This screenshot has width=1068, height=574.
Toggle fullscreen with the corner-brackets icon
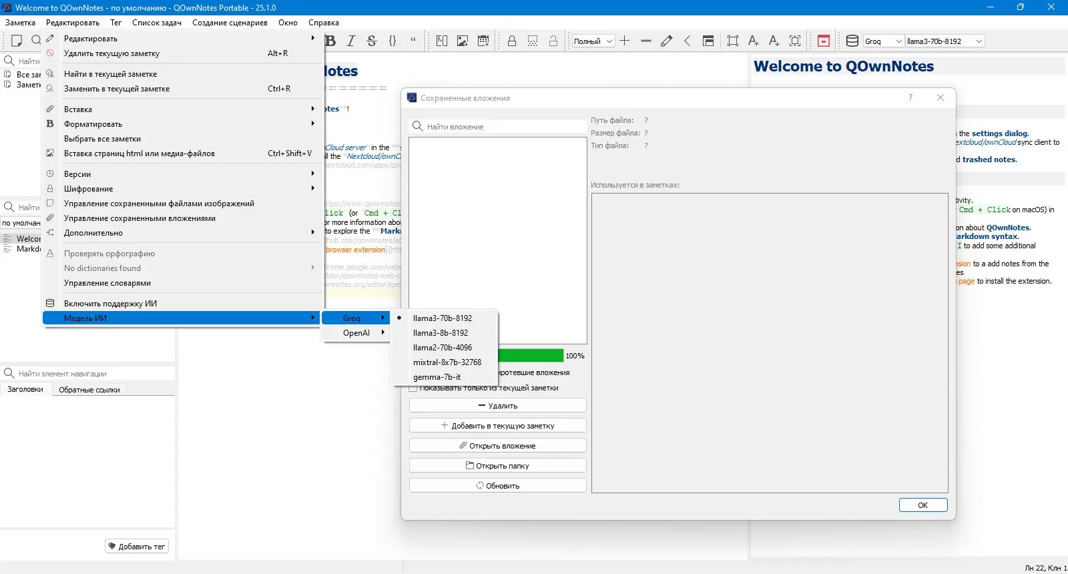click(733, 41)
